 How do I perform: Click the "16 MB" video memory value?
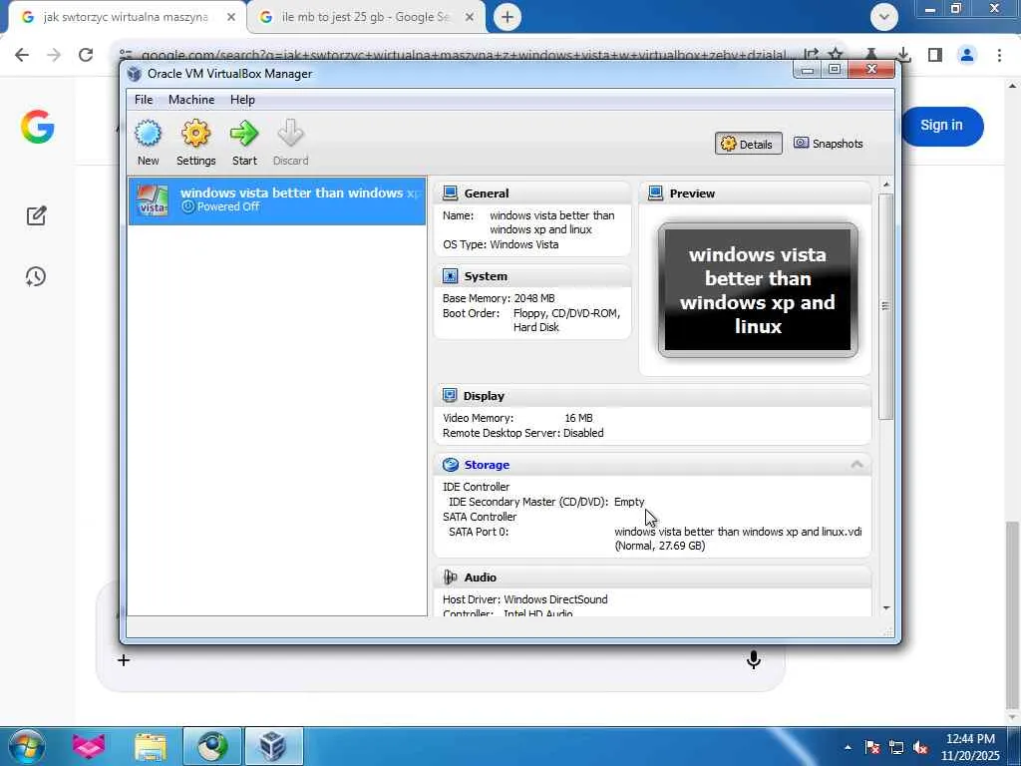click(x=578, y=418)
